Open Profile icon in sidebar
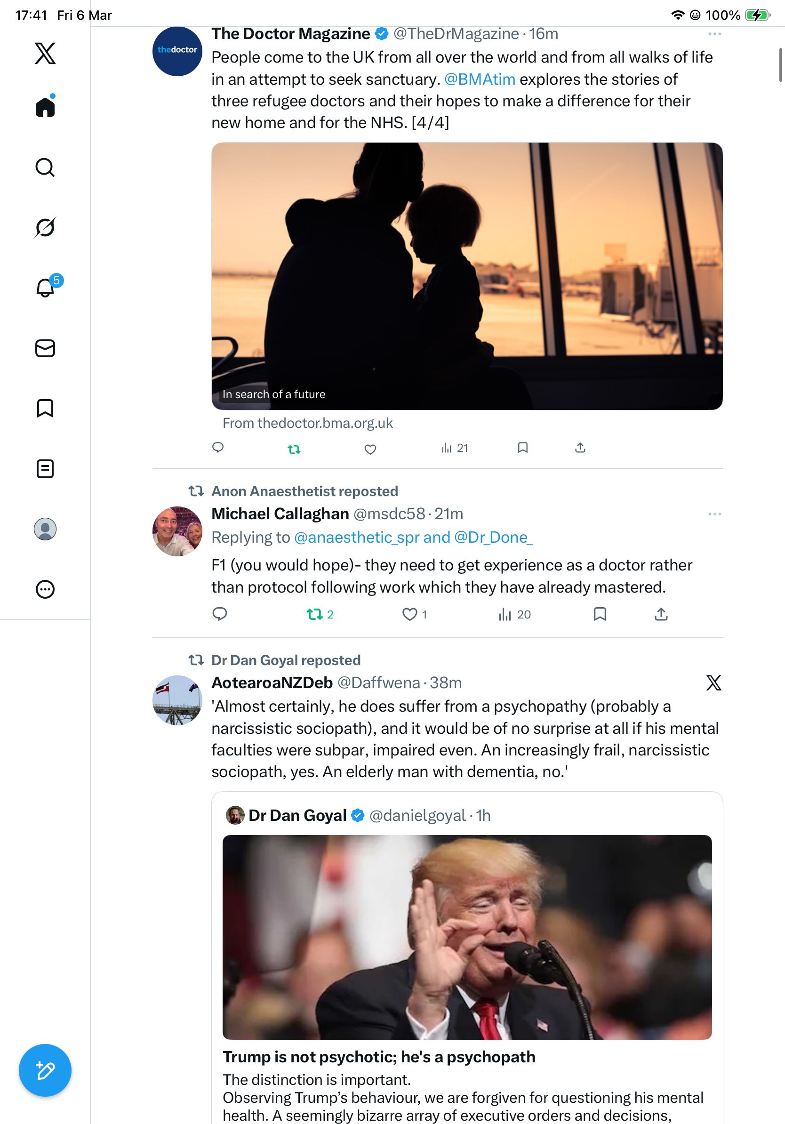785x1124 pixels. pos(45,529)
